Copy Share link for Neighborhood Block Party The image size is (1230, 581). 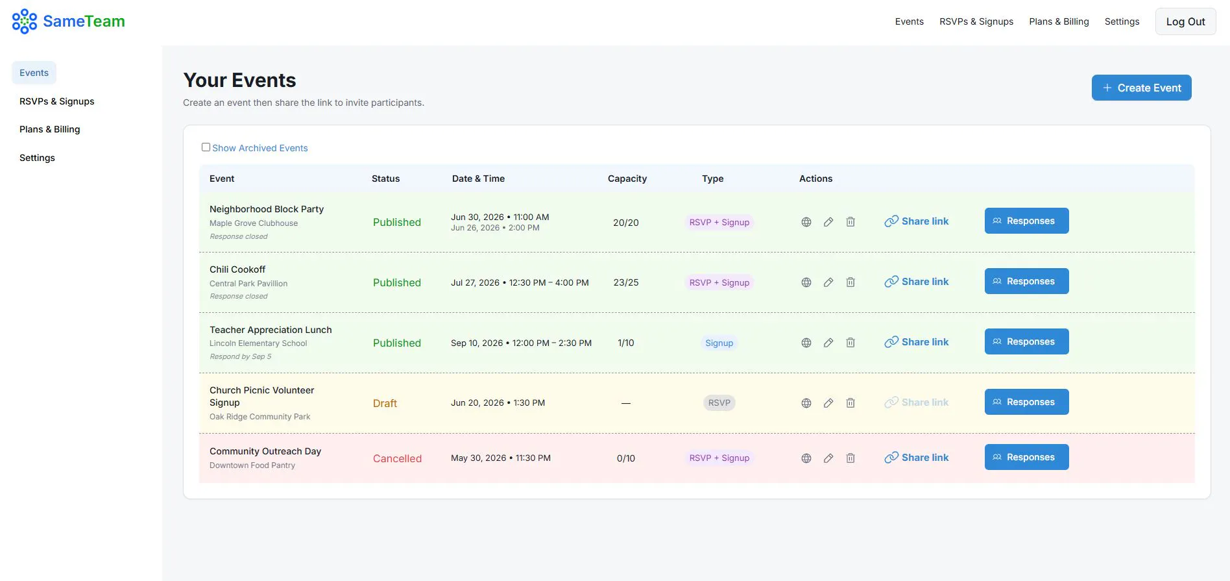coord(916,221)
